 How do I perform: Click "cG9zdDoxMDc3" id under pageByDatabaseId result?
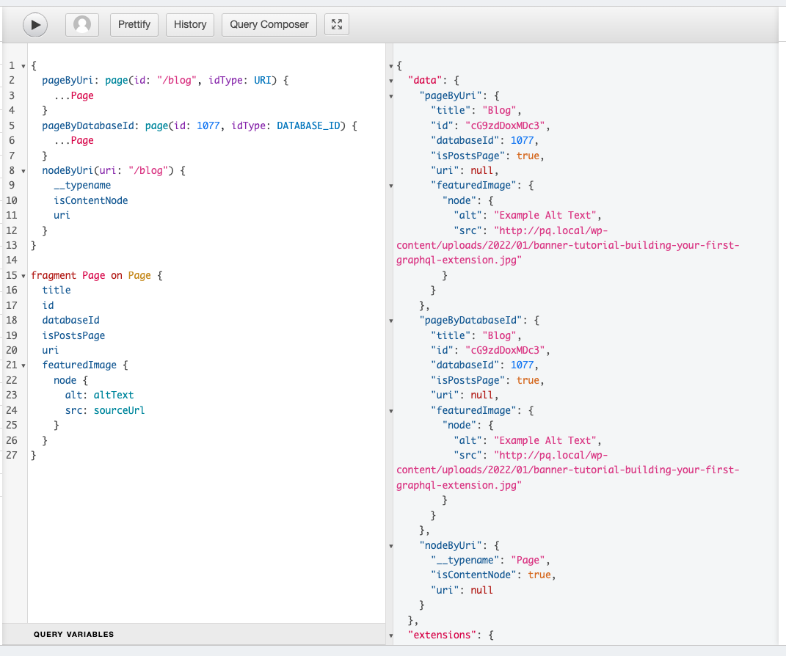(505, 350)
